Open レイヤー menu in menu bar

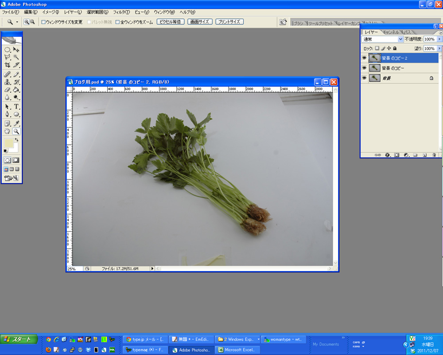73,12
